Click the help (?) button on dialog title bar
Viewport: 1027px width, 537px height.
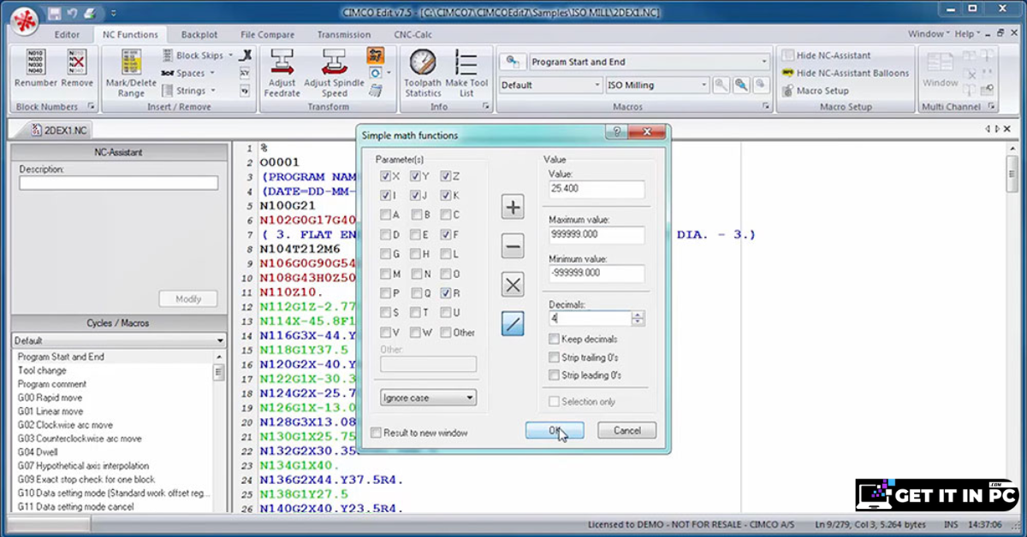pyautogui.click(x=614, y=133)
